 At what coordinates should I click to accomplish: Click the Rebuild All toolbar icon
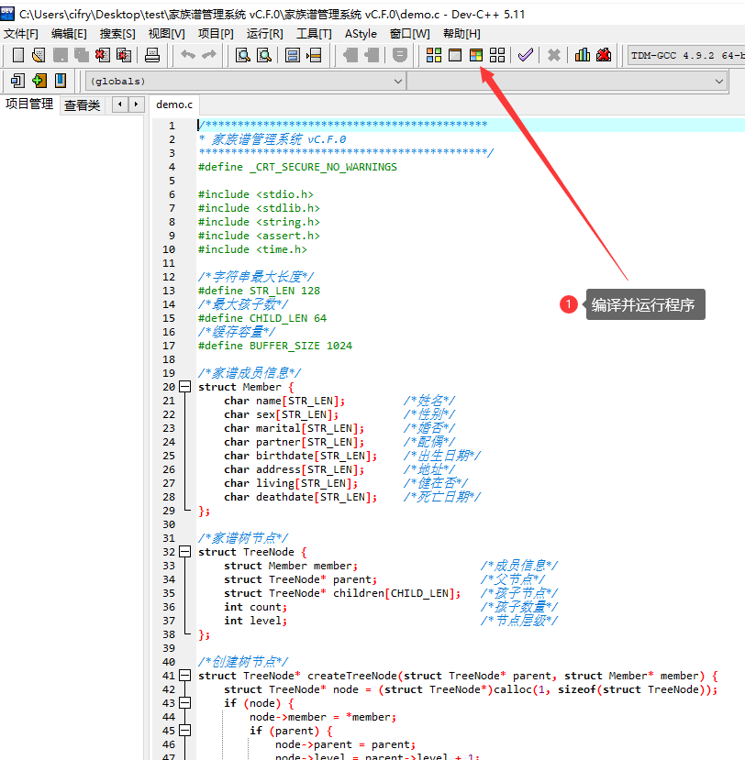tap(496, 55)
